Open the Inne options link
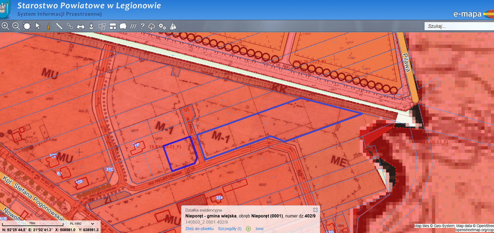The image size is (494, 233). pos(260,229)
